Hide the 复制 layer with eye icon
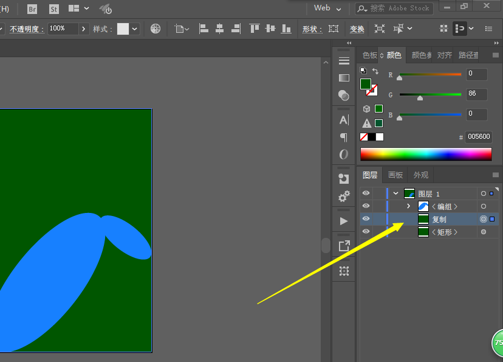The width and height of the screenshot is (503, 362). [366, 219]
